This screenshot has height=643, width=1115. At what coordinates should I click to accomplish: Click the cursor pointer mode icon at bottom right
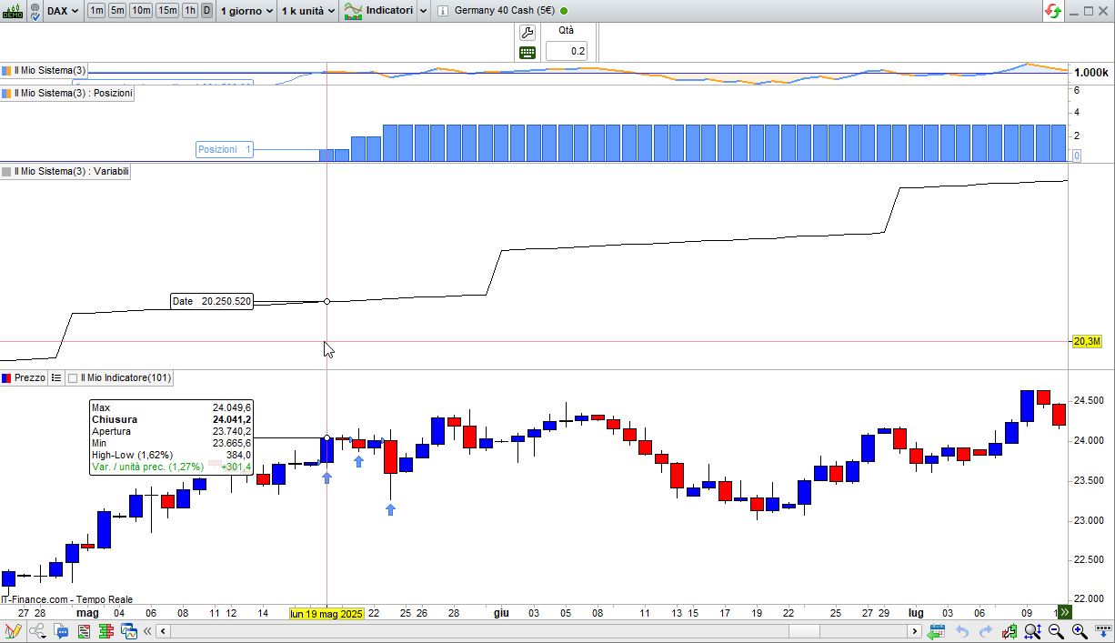[1101, 631]
